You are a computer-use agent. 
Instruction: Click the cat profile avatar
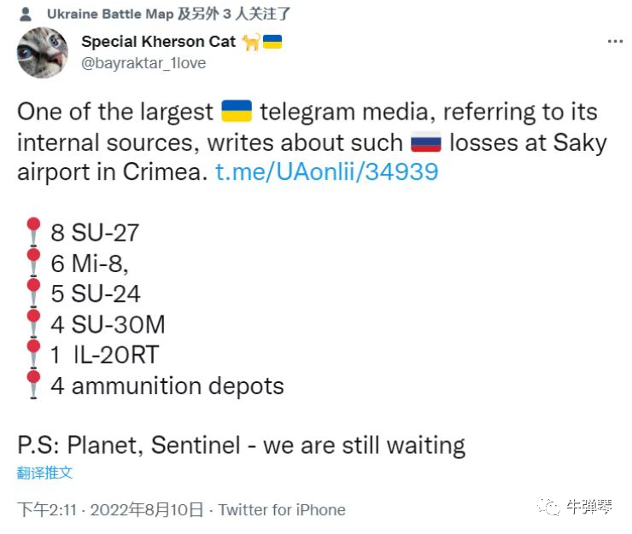(x=43, y=52)
